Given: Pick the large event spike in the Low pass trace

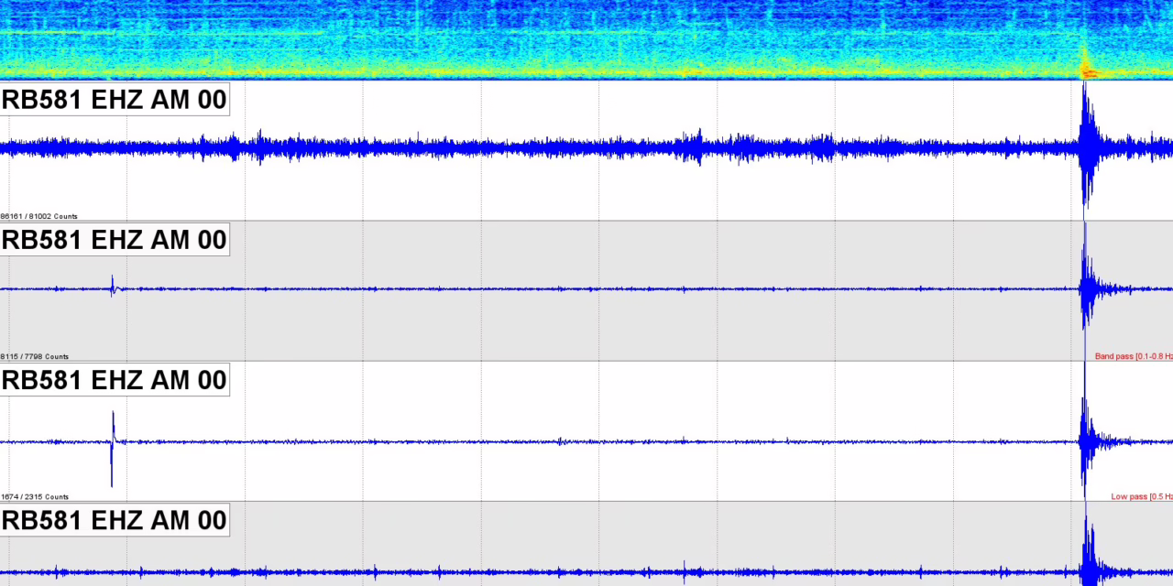Looking at the screenshot, I should [1086, 441].
